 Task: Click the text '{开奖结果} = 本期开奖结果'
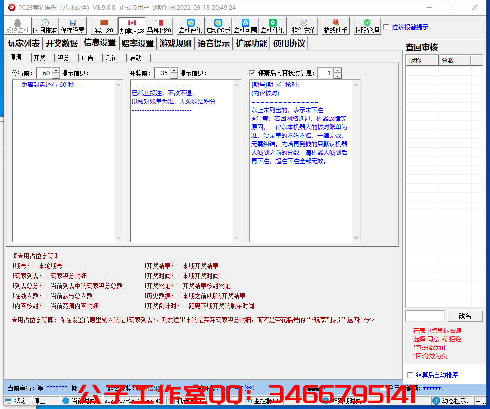tap(181, 266)
